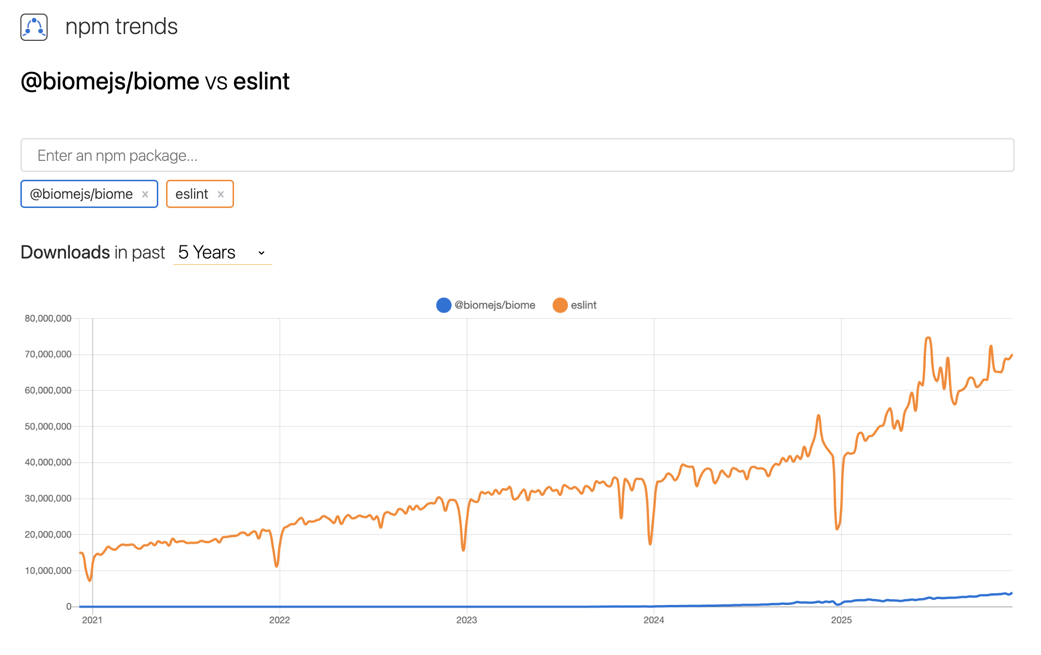Click the 80,000,000 y-axis label
Image resolution: width=1041 pixels, height=655 pixels.
pyautogui.click(x=48, y=319)
